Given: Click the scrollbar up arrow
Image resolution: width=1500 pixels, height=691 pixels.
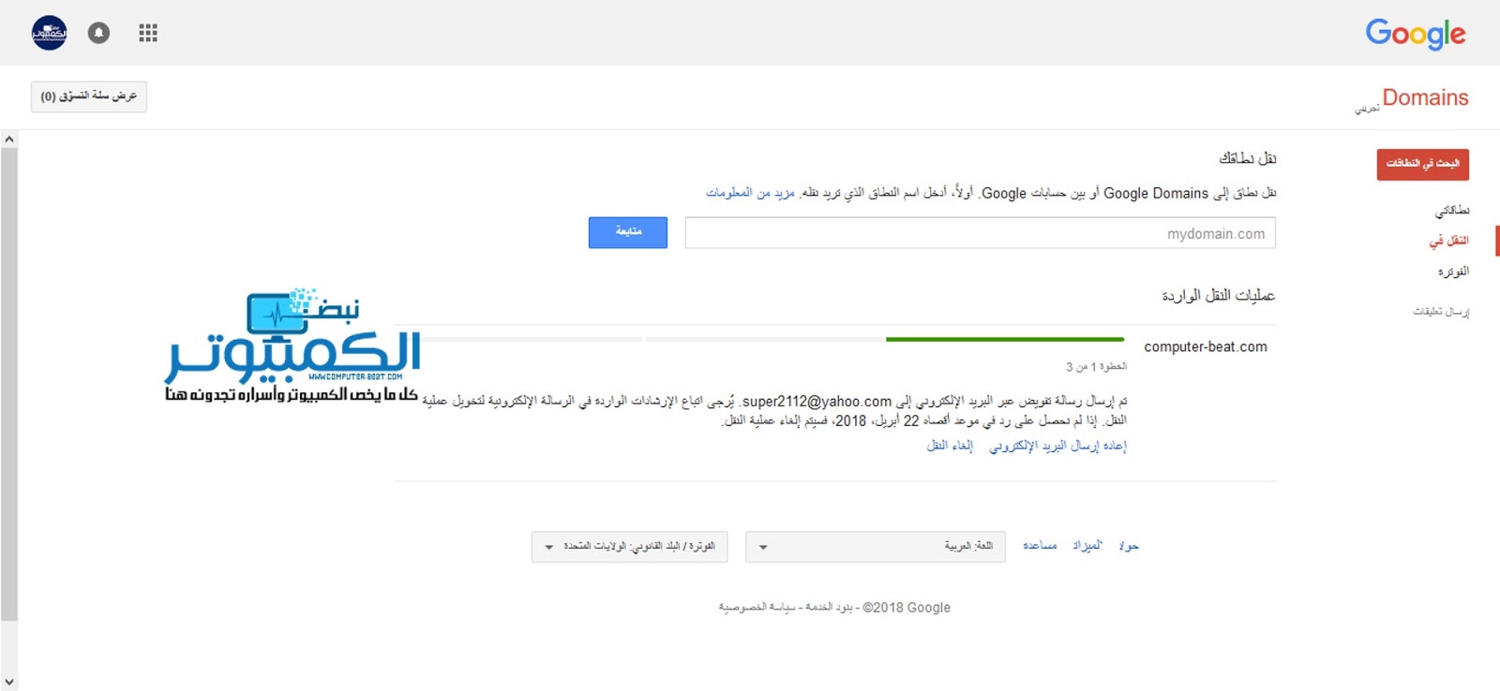Looking at the screenshot, I should (8, 139).
